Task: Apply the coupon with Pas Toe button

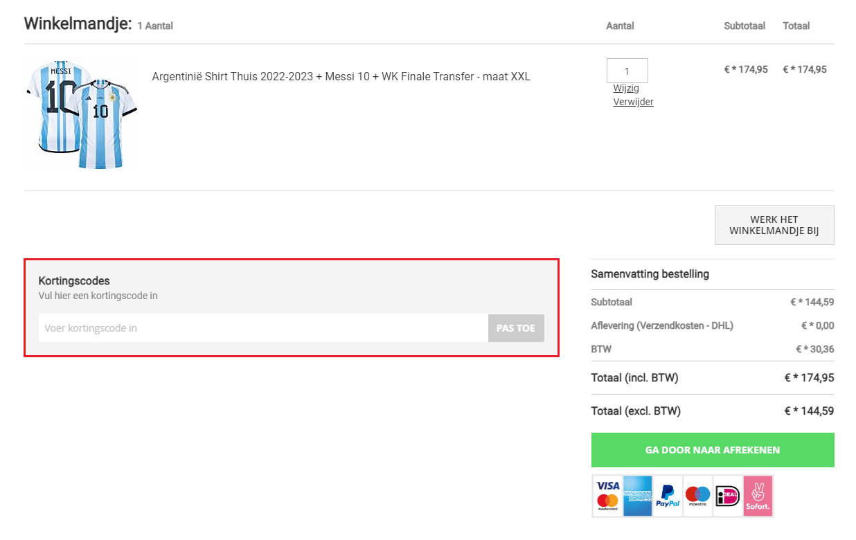Action: click(516, 328)
